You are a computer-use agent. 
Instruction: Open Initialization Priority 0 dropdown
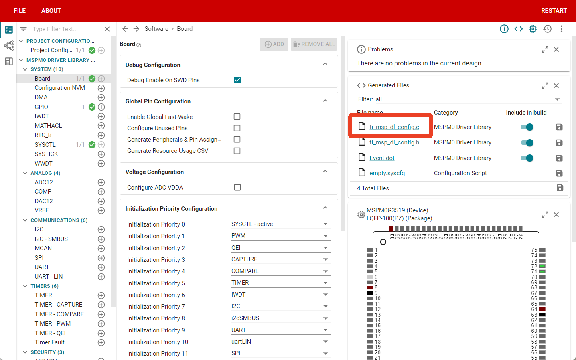coord(280,224)
